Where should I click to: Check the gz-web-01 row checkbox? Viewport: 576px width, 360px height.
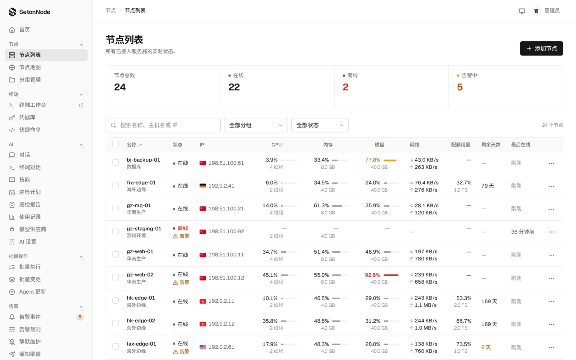click(x=116, y=255)
